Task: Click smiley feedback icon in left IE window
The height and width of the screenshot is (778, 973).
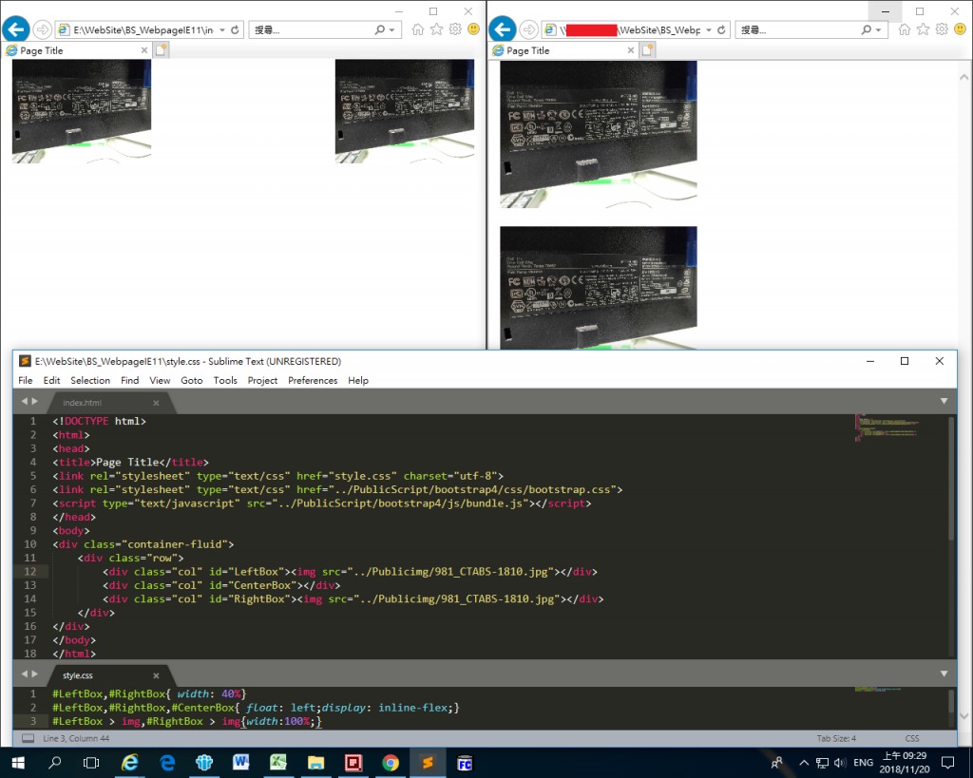Action: pyautogui.click(x=473, y=29)
